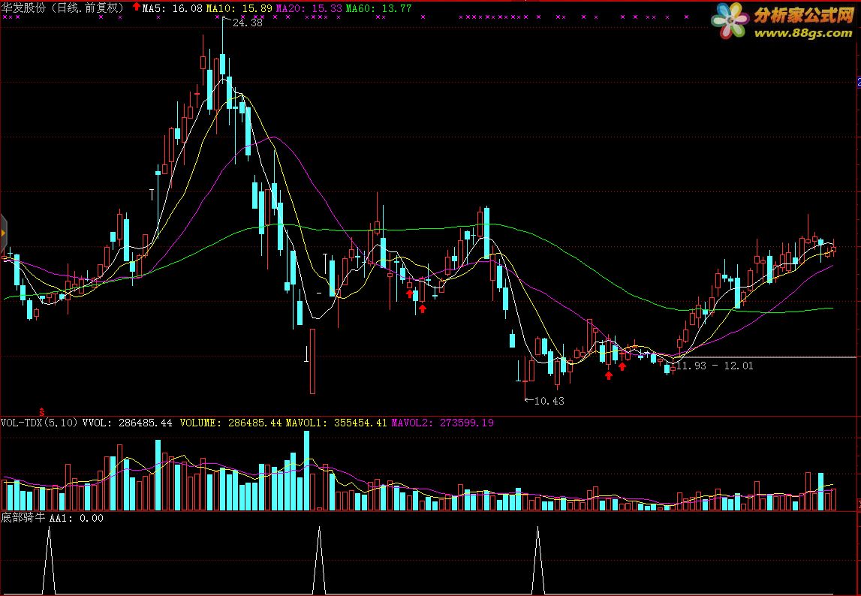
Task: Click the 11.93 - 12.01 price range label
Action: pyautogui.click(x=715, y=366)
